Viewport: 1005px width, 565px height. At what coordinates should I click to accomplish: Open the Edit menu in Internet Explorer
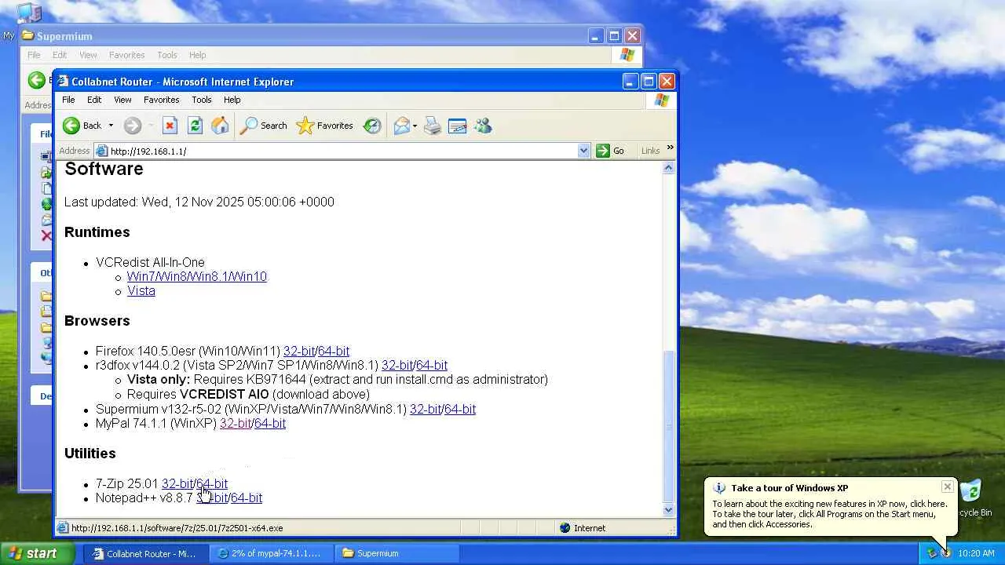[x=94, y=100]
